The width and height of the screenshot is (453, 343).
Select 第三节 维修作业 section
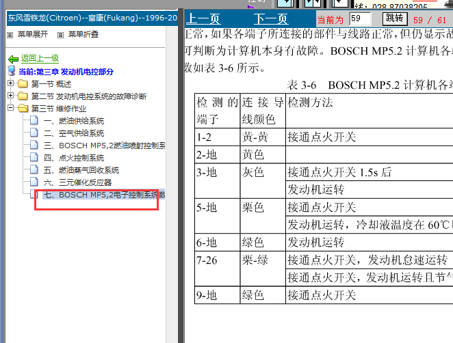[x=59, y=109]
